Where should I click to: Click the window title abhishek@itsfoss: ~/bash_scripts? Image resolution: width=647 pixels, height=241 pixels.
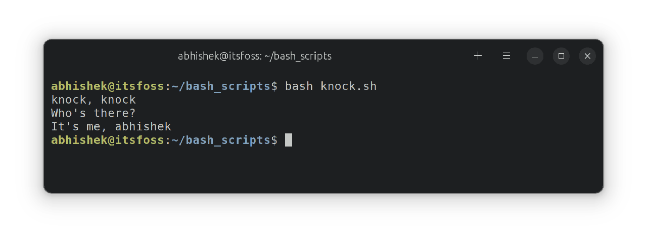coord(255,56)
